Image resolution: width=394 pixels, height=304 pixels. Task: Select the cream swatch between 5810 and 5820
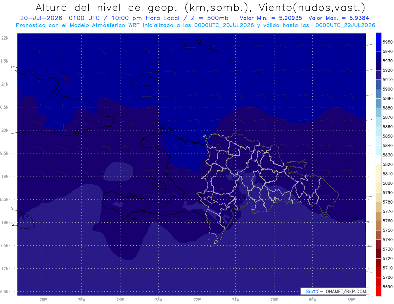point(379,169)
